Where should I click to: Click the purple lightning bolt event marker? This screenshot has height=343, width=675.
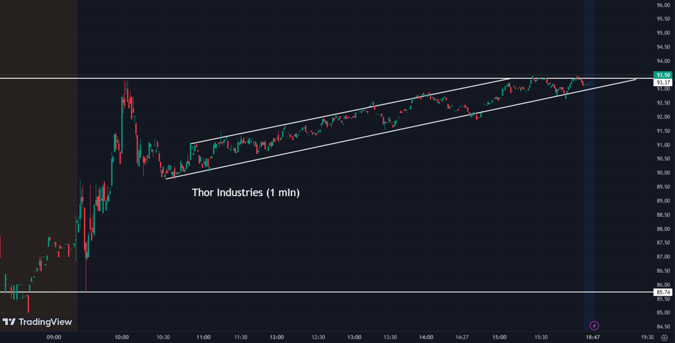click(594, 326)
